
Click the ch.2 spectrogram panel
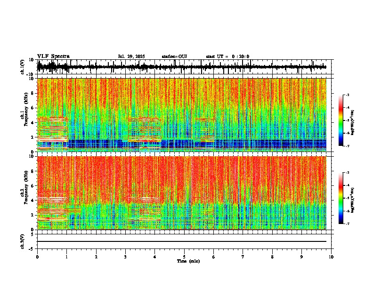tap(182, 193)
